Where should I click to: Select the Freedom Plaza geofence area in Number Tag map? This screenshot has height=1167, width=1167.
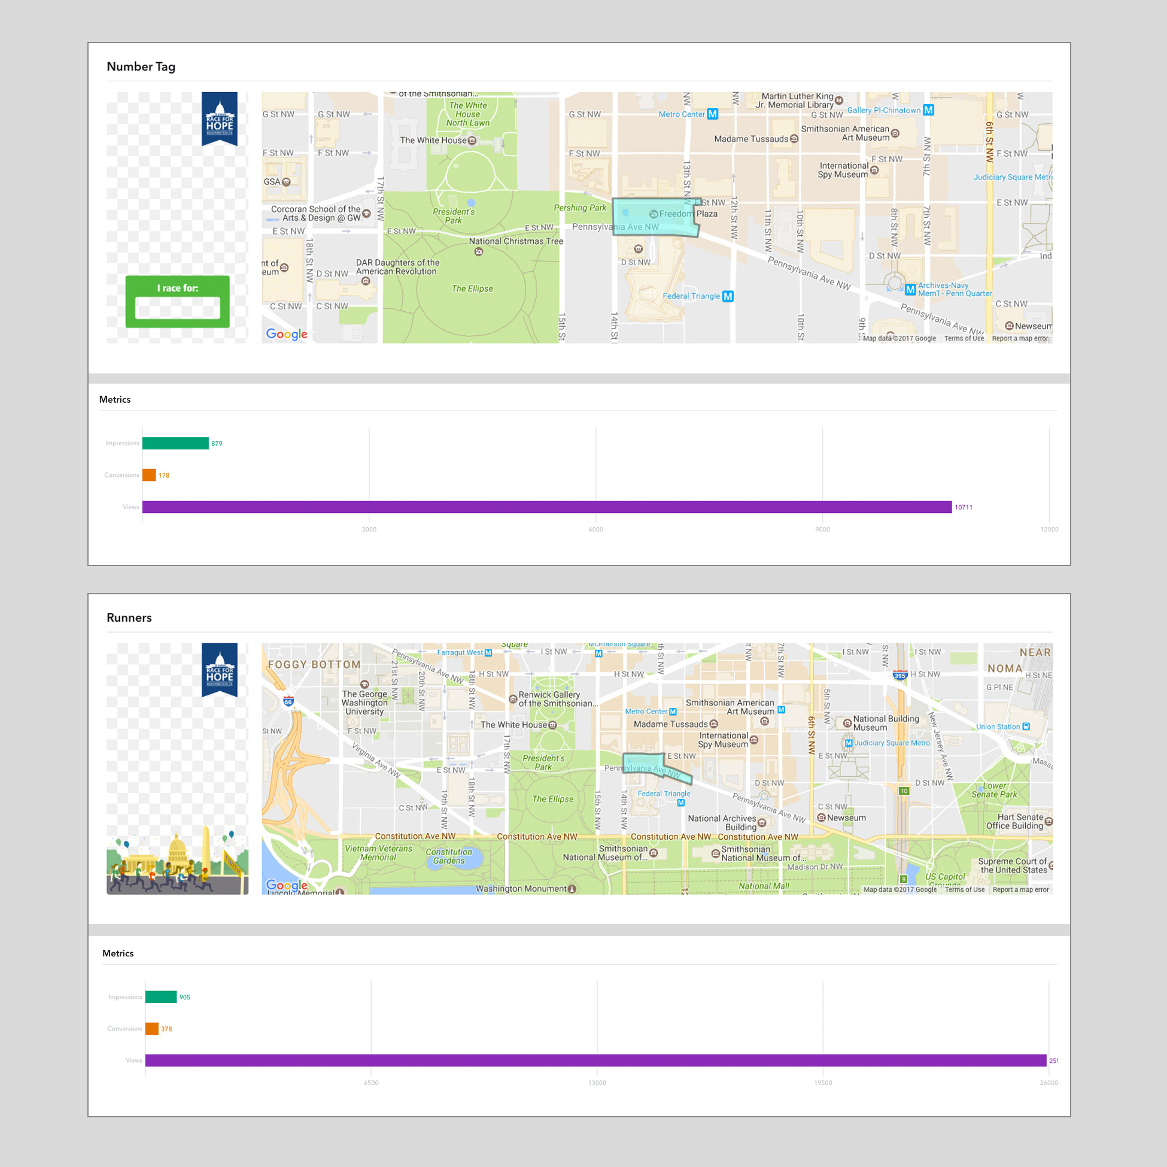pos(655,217)
